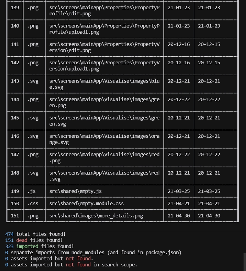Image resolution: width=246 pixels, height=271 pixels.
Task: Click src\shared\empty.js path
Action: (75, 191)
